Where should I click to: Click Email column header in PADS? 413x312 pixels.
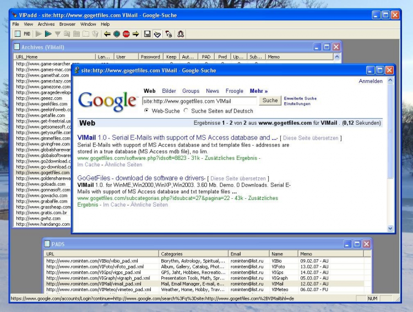[x=249, y=254]
